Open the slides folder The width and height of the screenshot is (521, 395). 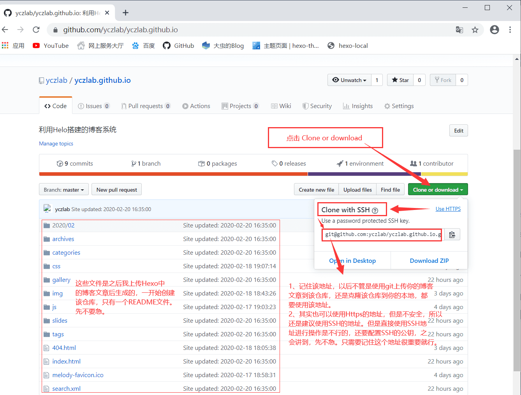60,320
